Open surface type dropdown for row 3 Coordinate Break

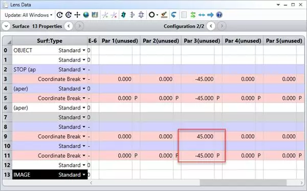[x=84, y=79]
